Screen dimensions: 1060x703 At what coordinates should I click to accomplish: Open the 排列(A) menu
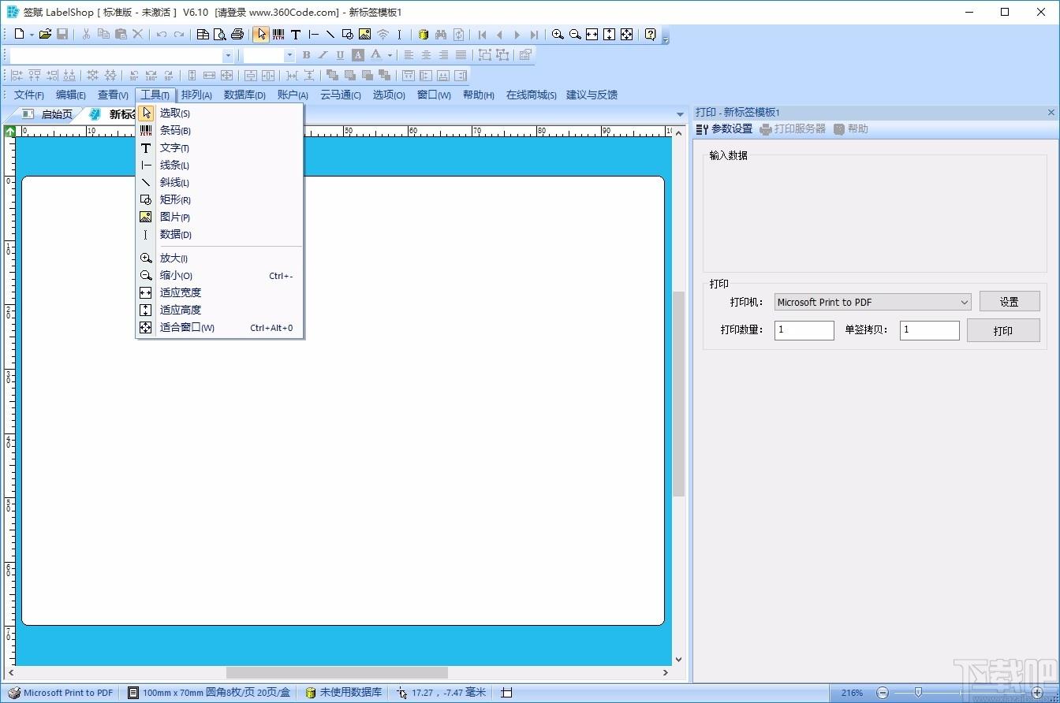(x=196, y=95)
